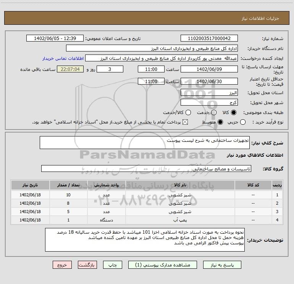Click the buyer organization name field
The height and width of the screenshot is (284, 294).
click(152, 48)
